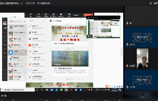Click the plus button beside WeChat search
The image size is (158, 101).
[25, 21]
